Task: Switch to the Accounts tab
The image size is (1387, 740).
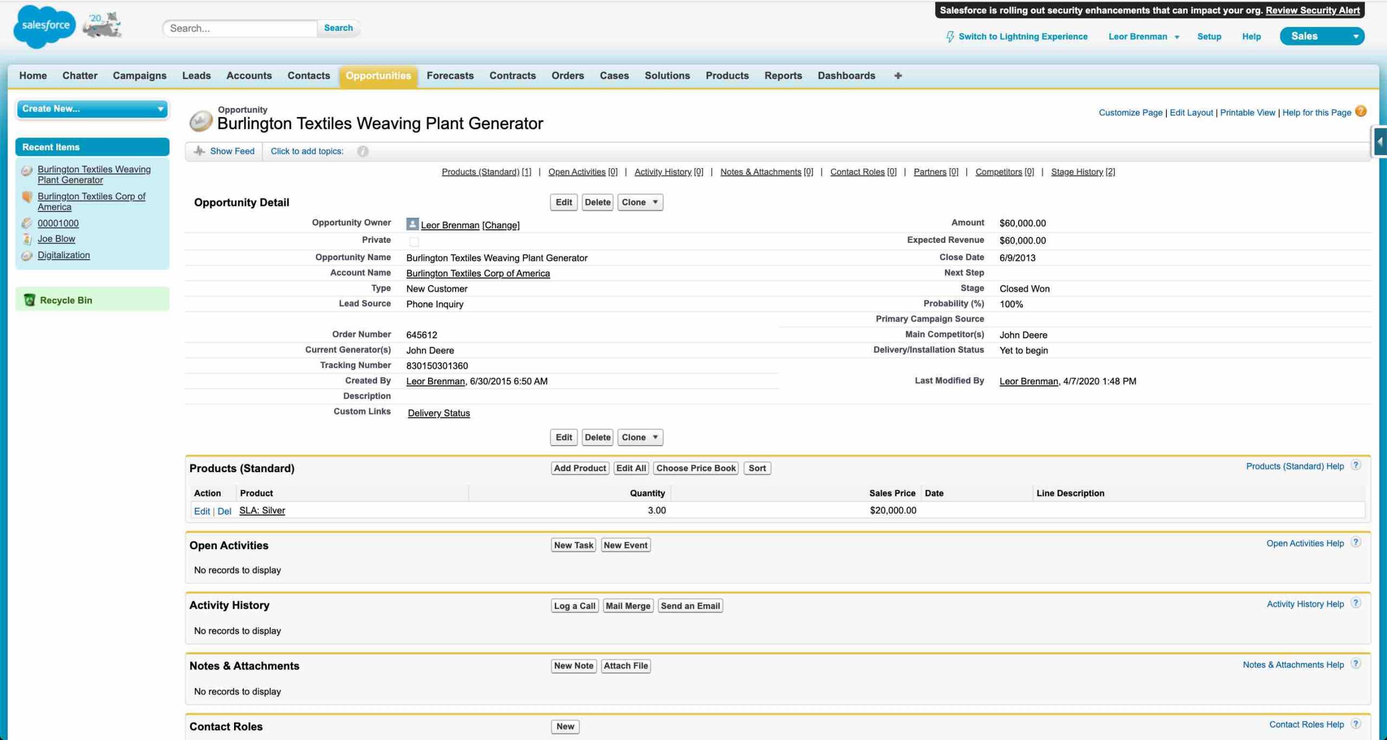Action: point(249,76)
